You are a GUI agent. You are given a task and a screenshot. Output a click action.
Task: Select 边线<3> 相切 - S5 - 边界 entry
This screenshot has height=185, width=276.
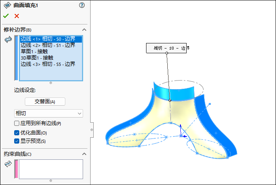tap(51, 64)
